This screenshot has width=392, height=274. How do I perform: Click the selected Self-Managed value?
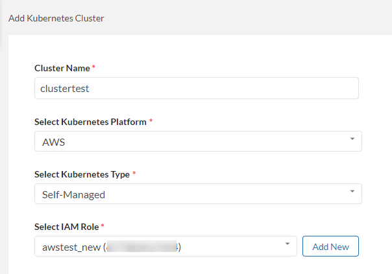coord(73,194)
